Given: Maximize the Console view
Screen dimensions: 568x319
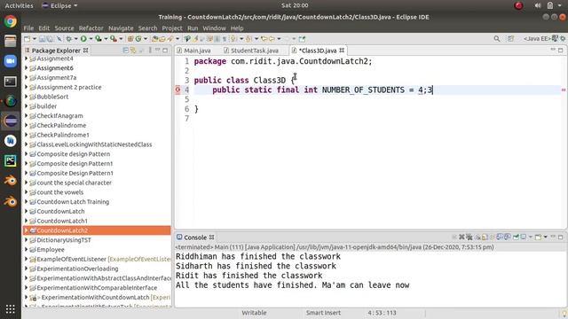Looking at the screenshot, I should click(x=560, y=237).
